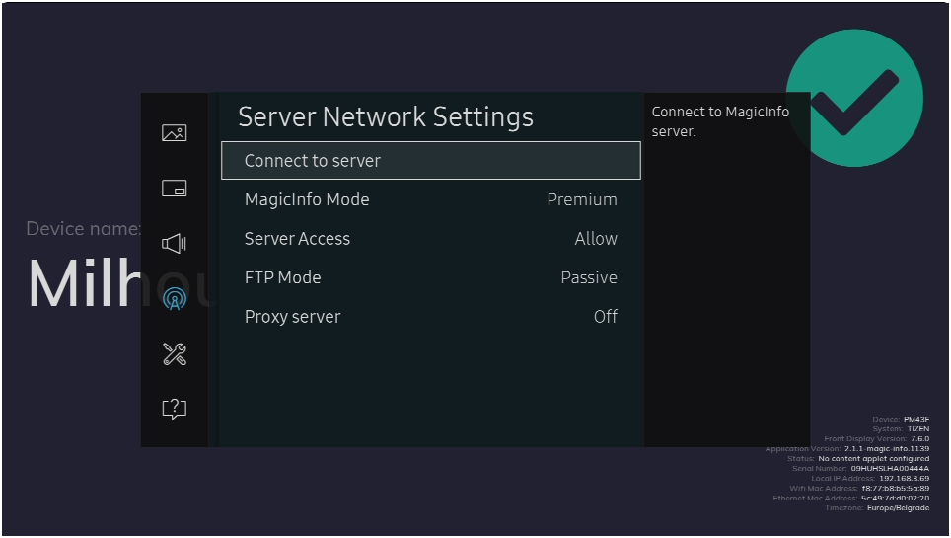Open the Support question mark icon
951x538 pixels.
point(174,409)
